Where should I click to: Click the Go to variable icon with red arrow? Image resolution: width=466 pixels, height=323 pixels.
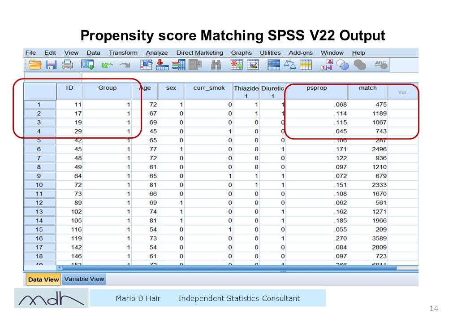(x=162, y=65)
